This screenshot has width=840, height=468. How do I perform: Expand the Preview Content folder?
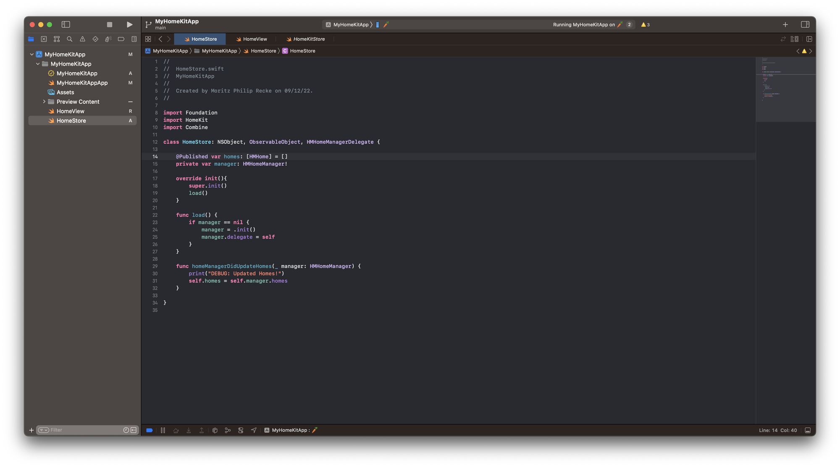coord(44,102)
